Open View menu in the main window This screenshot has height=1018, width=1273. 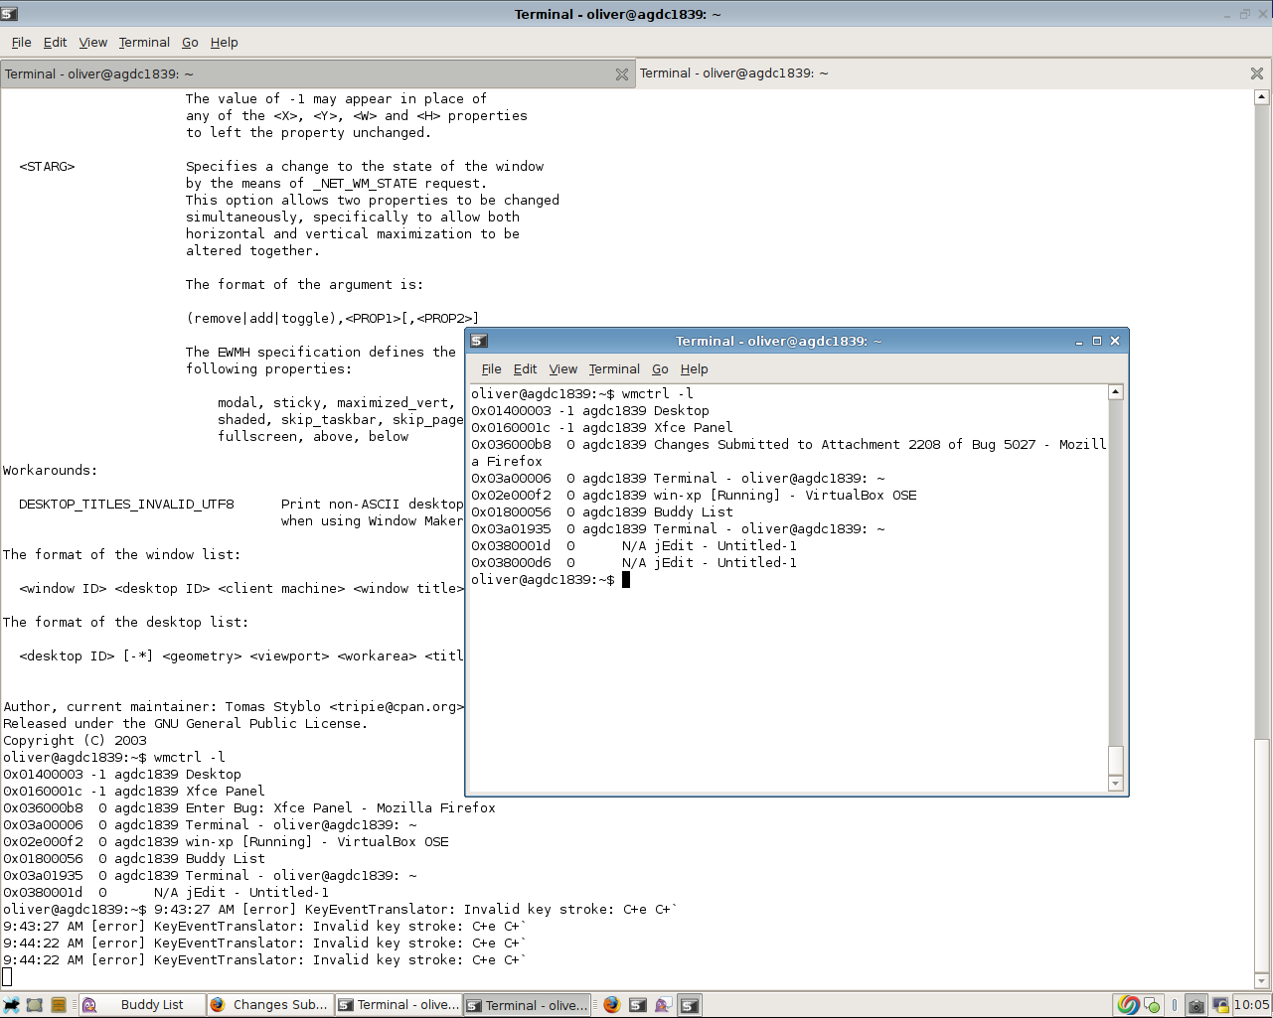92,43
